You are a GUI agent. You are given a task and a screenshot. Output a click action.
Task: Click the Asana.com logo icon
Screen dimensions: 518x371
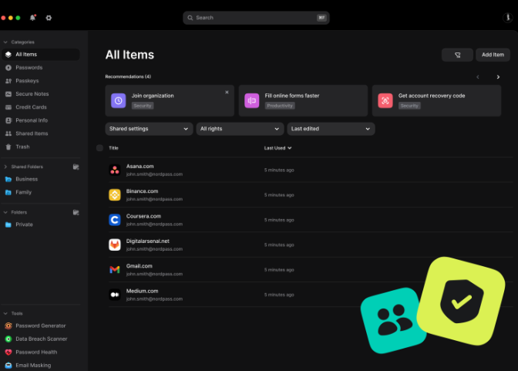coord(114,170)
